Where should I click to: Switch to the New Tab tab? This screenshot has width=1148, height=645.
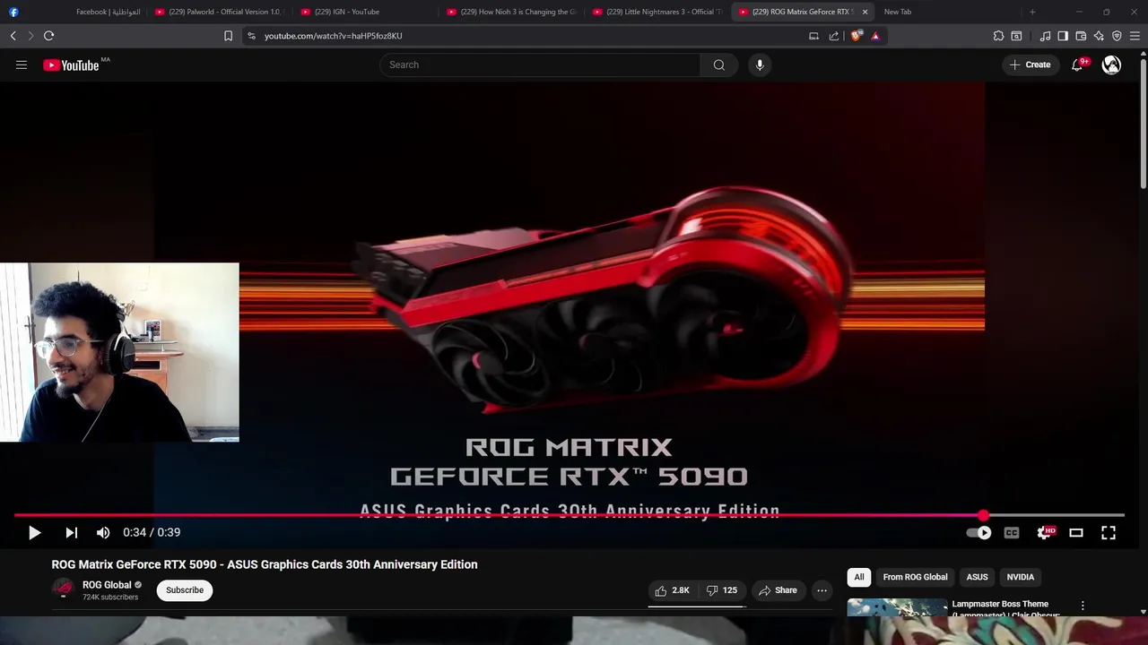(949, 12)
